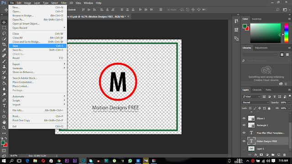This screenshot has height=164, width=292.
Task: Select the Ellipse shape tool
Action: (4, 117)
